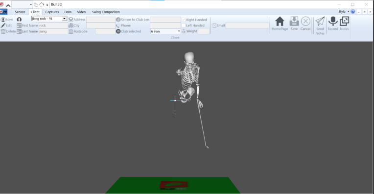Start the Record microphone icon
This screenshot has height=194, width=374.
tap(333, 22)
